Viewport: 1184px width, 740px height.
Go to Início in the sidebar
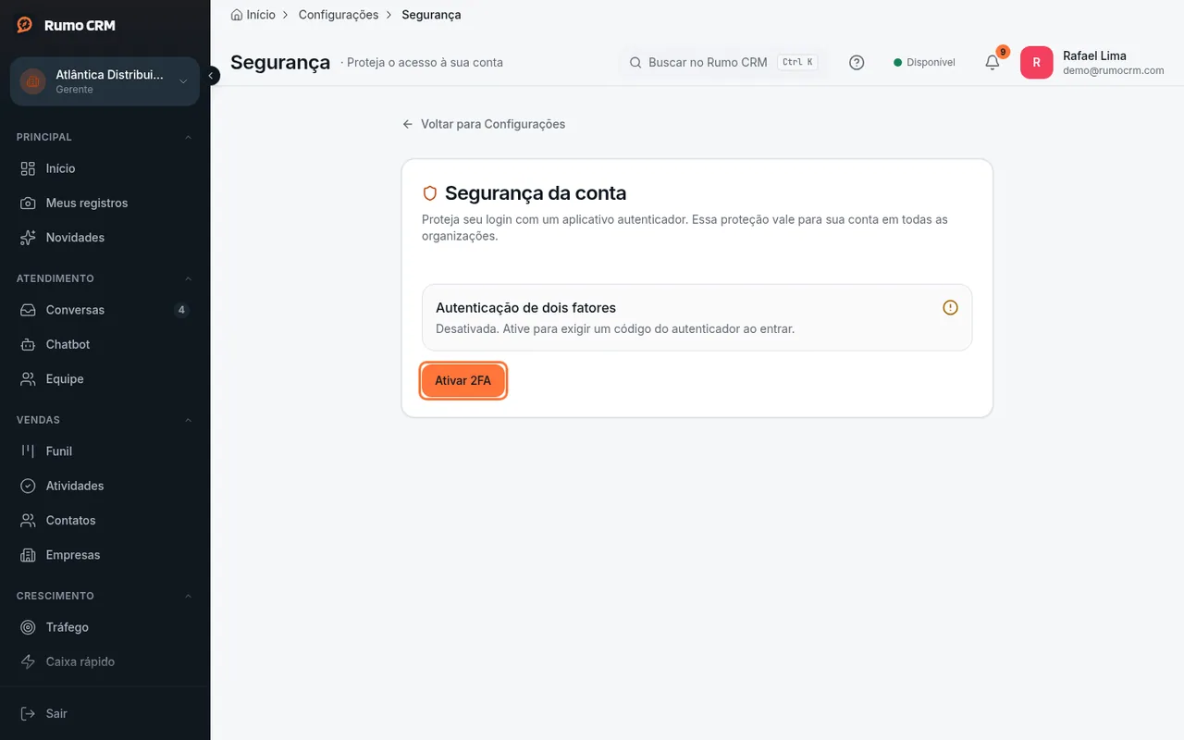coord(105,168)
